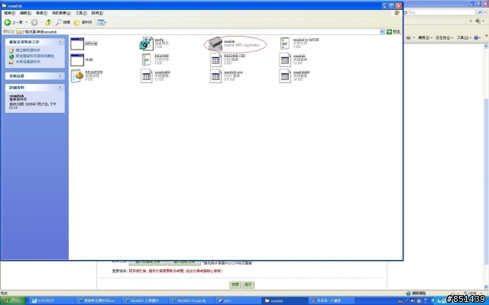Click the second upload button on the webpage
489x305 pixels.
[x=184, y=262]
